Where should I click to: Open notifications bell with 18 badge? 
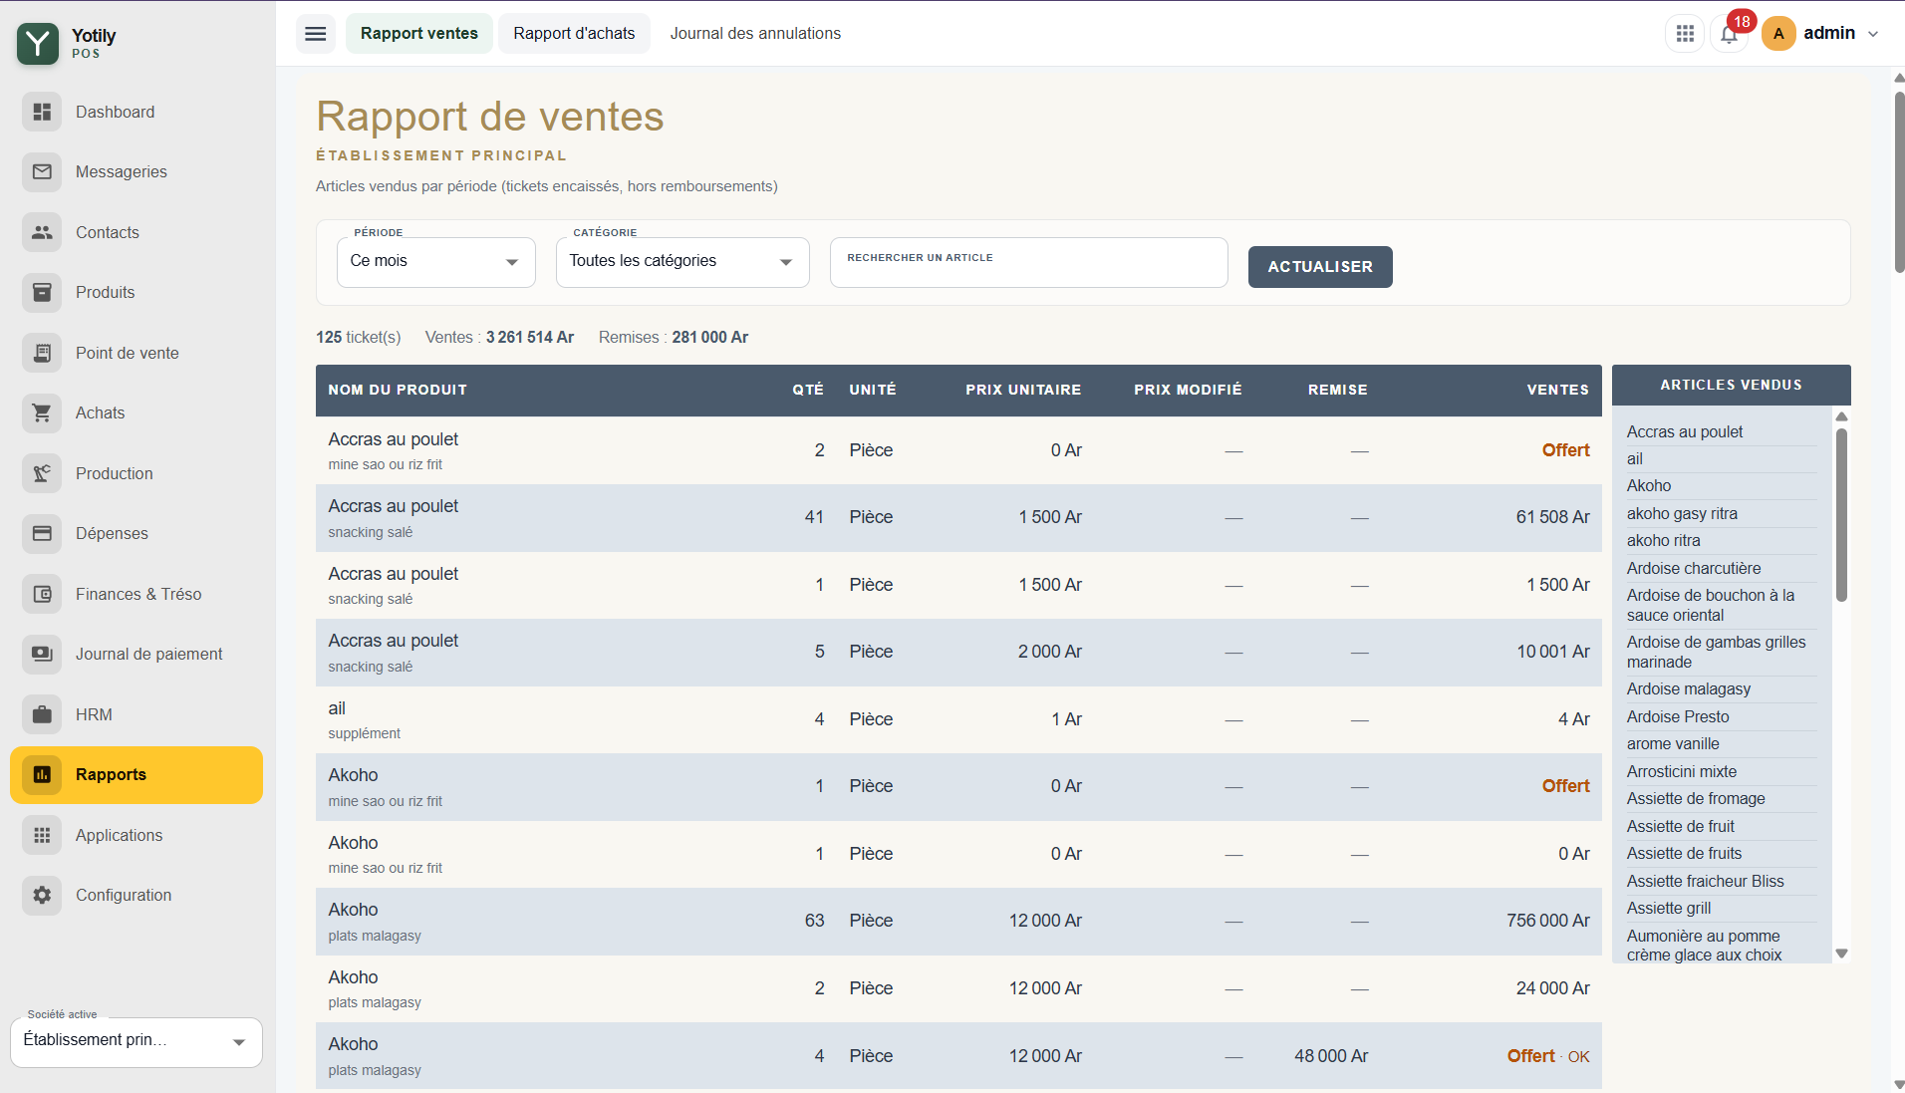[x=1730, y=34]
